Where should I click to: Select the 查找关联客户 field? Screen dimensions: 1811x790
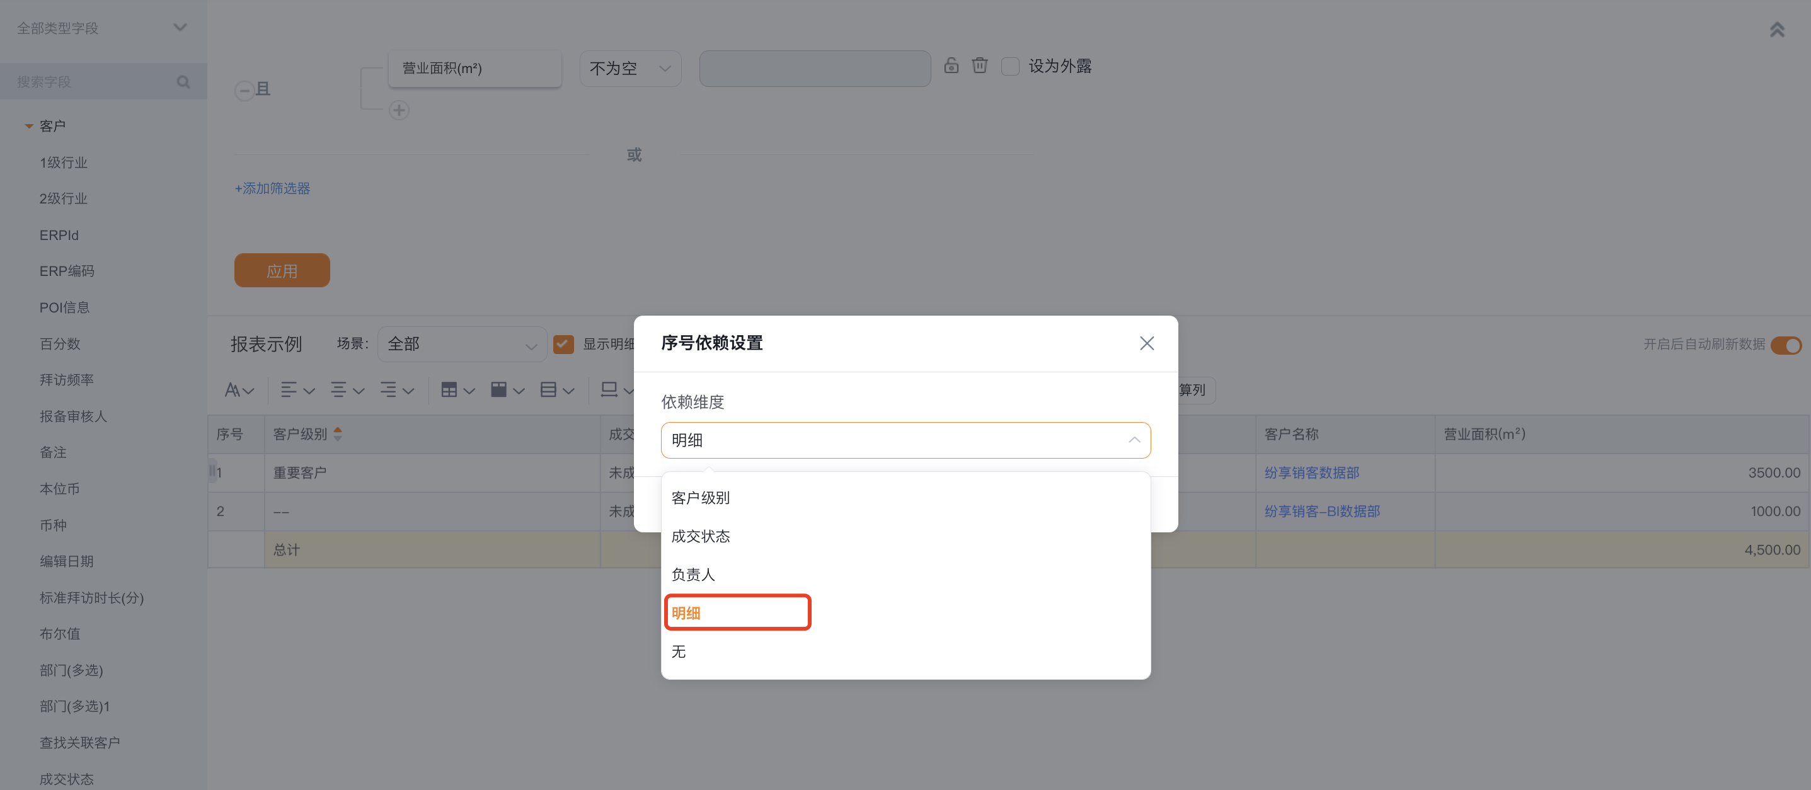79,743
